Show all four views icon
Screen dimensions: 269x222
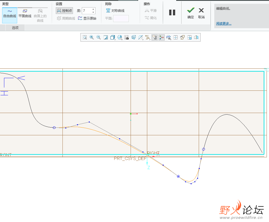[x=175, y=37]
